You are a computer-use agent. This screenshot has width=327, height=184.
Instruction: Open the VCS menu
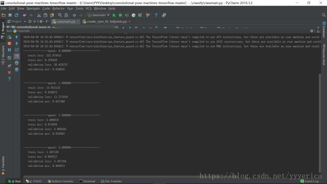pos(89,9)
